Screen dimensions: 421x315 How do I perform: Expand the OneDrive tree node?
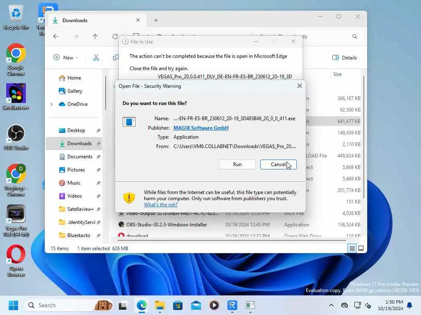[51, 104]
